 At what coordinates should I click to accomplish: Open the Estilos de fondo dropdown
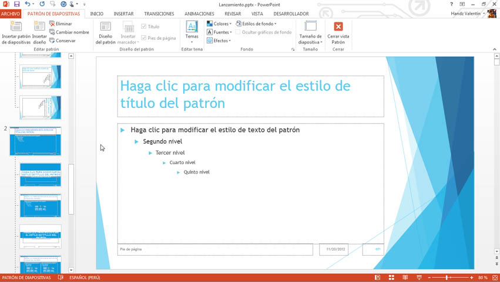[256, 24]
